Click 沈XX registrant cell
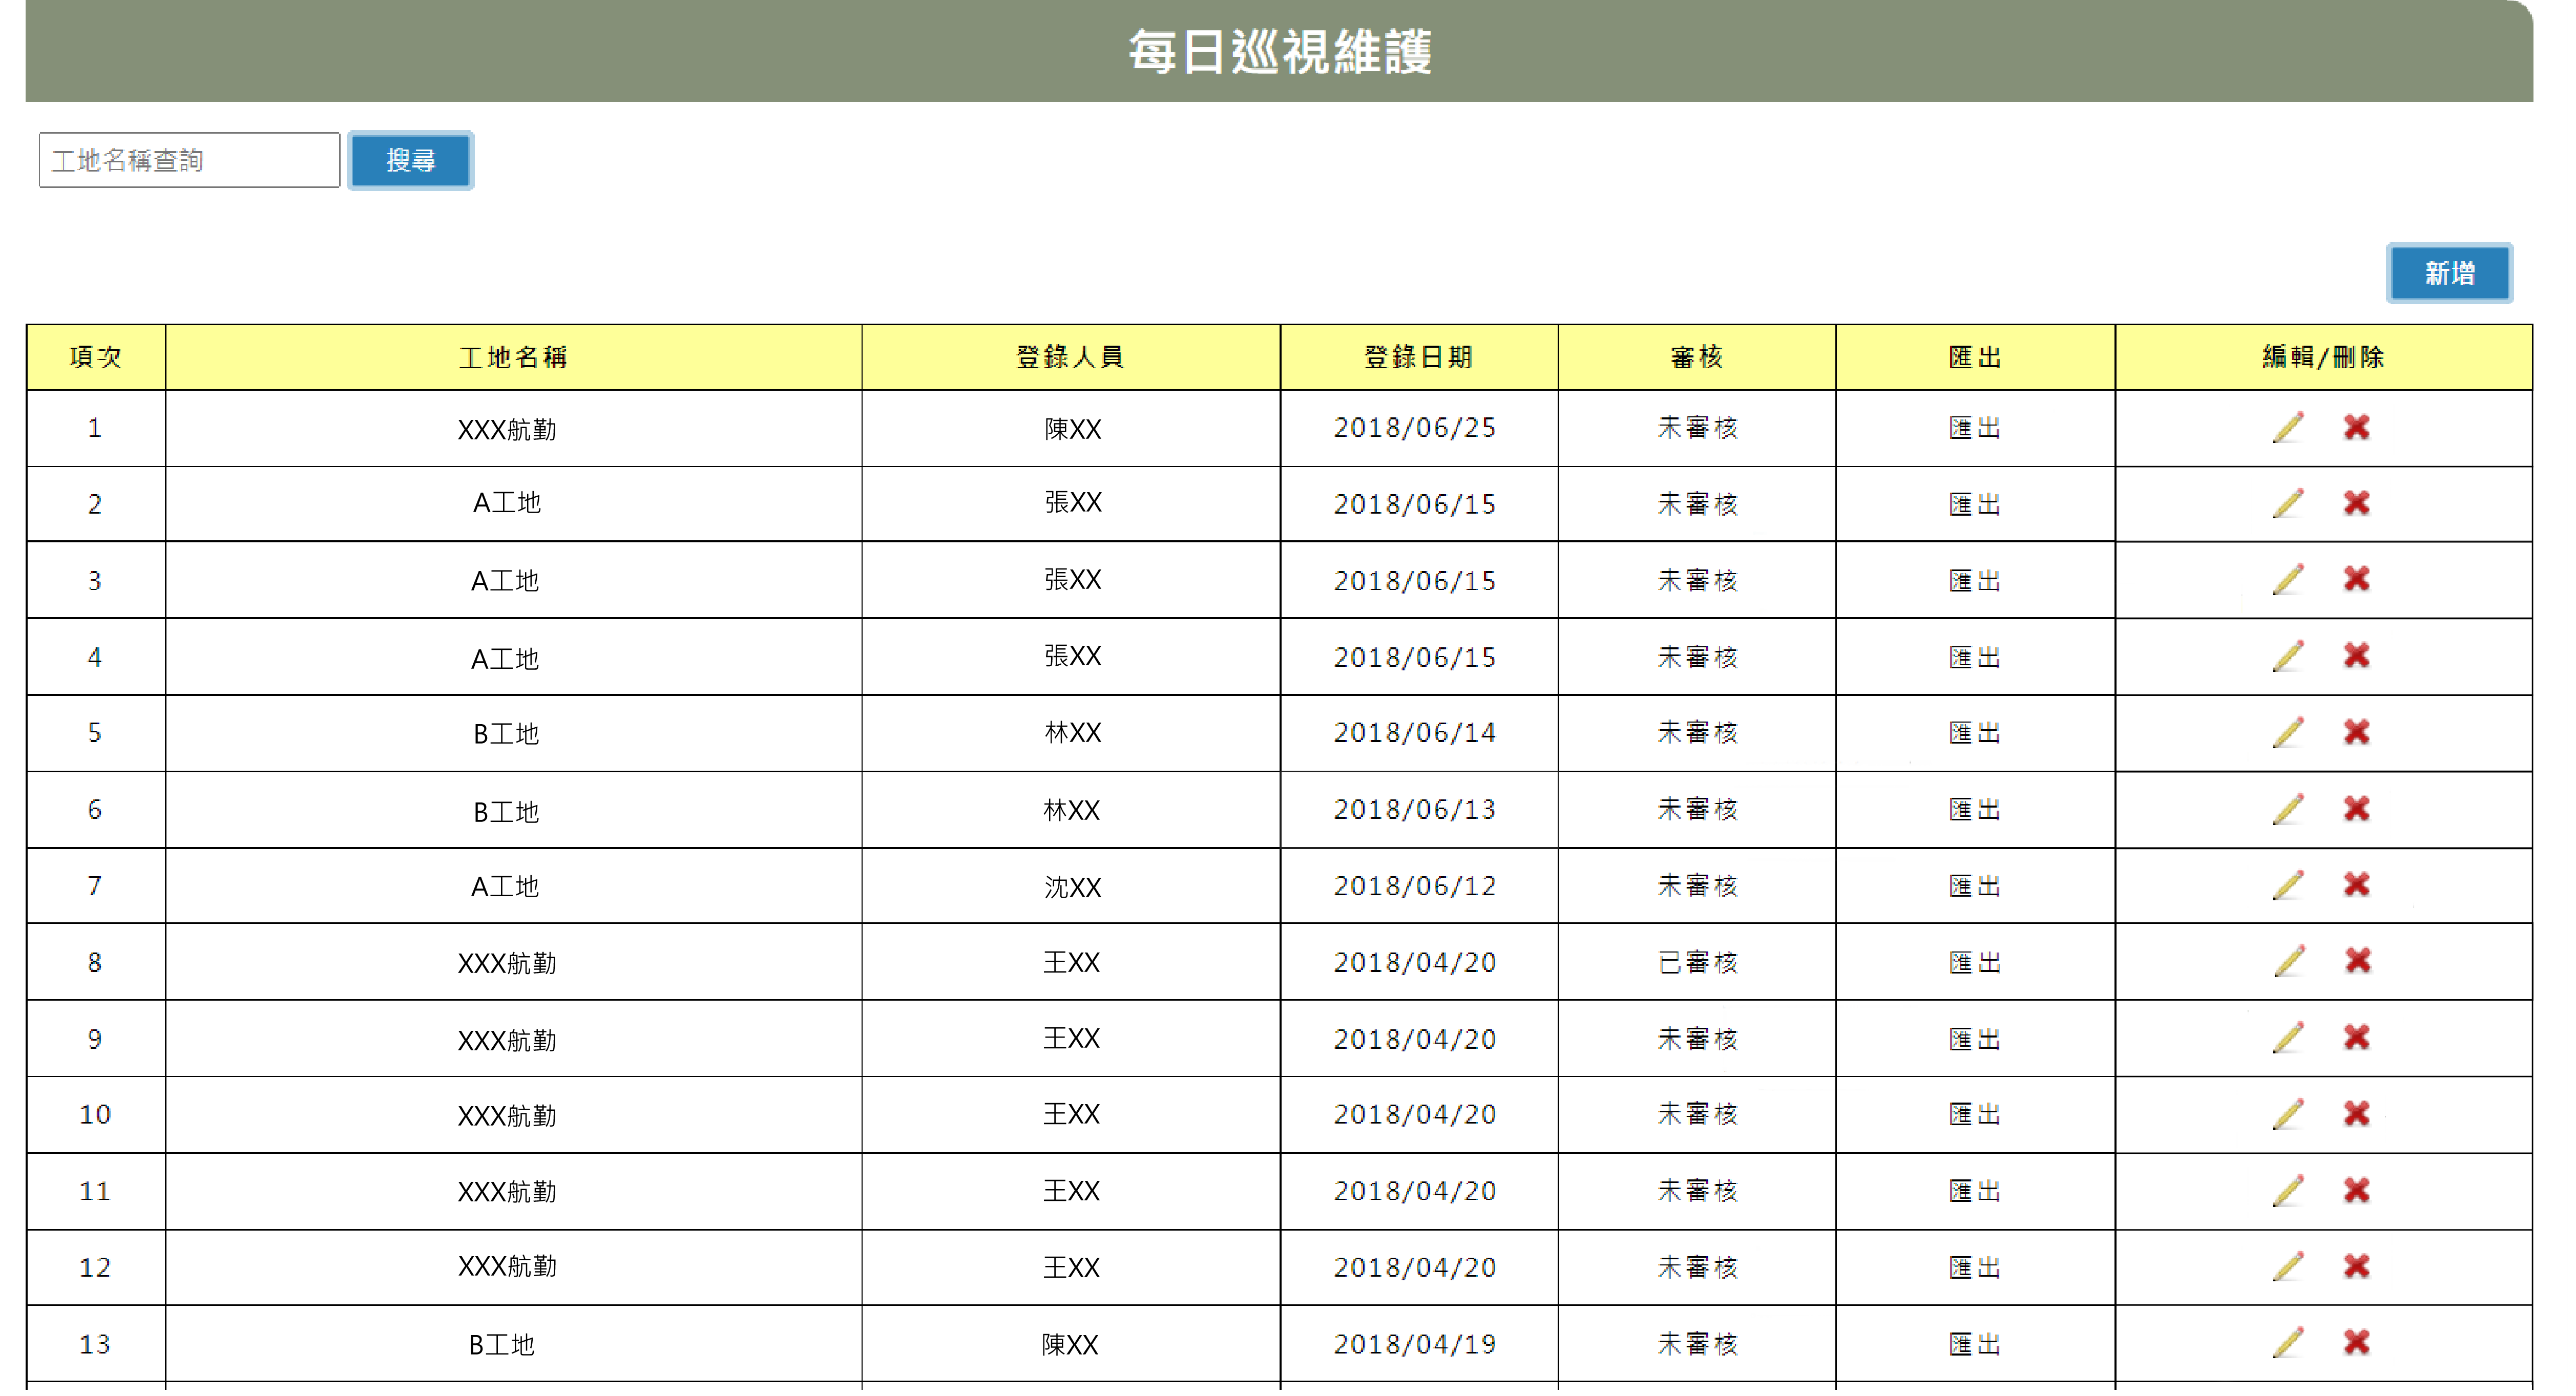The height and width of the screenshot is (1396, 2576). pos(1072,887)
